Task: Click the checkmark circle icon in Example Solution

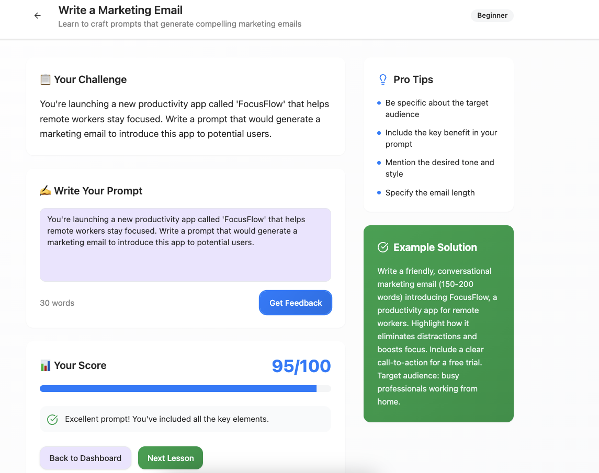Action: click(383, 247)
